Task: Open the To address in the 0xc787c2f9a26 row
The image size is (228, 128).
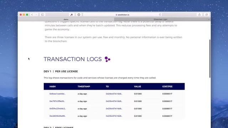Action: (114, 101)
